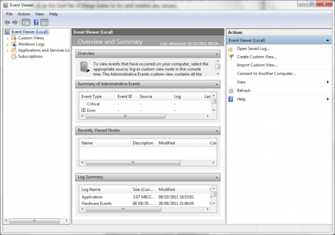The height and width of the screenshot is (235, 335).
Task: Open the Action menu
Action: [24, 14]
